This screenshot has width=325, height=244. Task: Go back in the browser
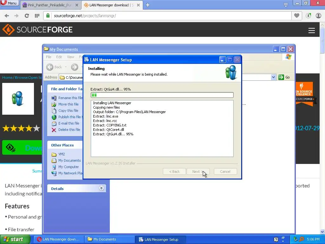(x=7, y=16)
